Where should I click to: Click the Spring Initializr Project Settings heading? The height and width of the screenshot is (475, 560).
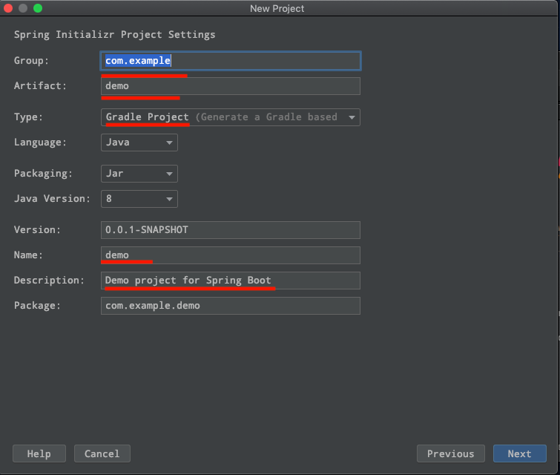click(x=115, y=35)
